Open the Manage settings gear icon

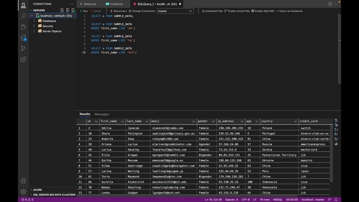[x=24, y=191]
